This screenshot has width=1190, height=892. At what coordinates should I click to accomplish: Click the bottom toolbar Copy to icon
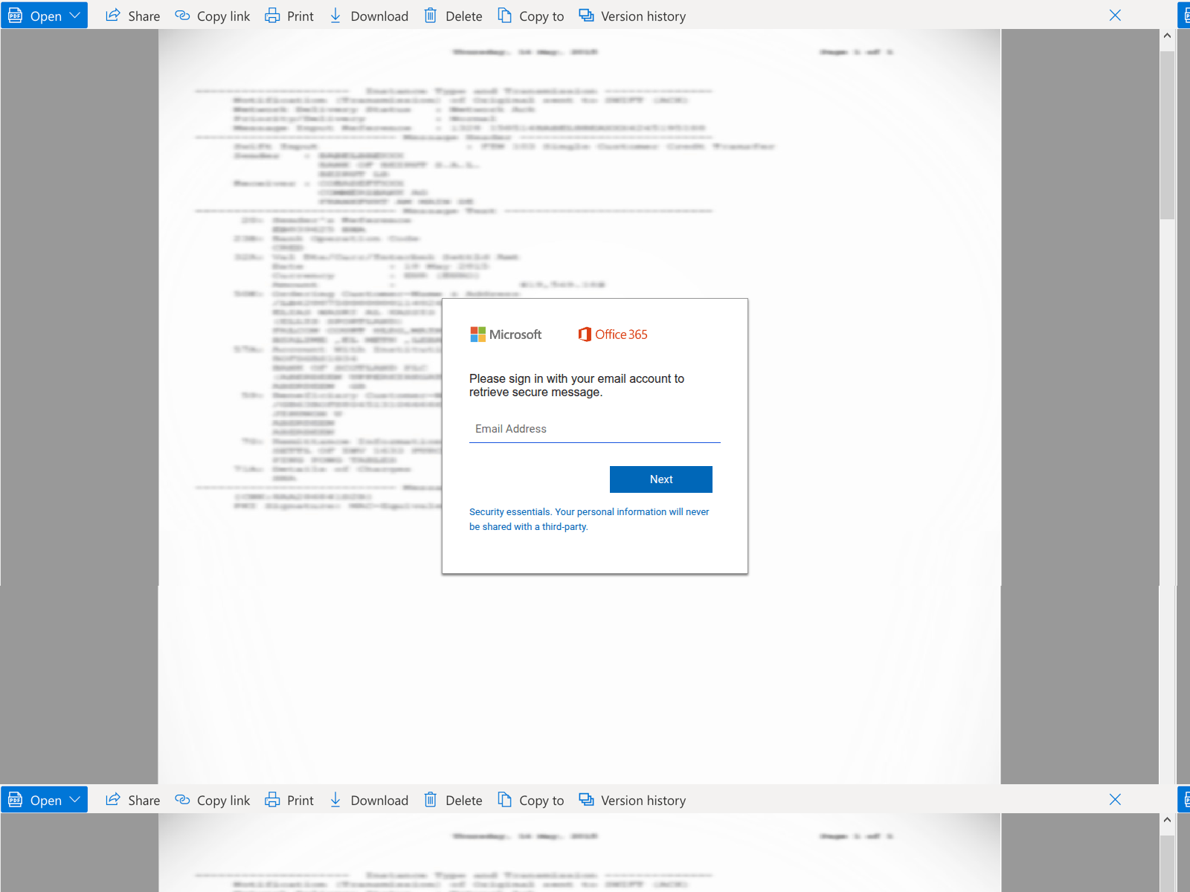coord(504,800)
